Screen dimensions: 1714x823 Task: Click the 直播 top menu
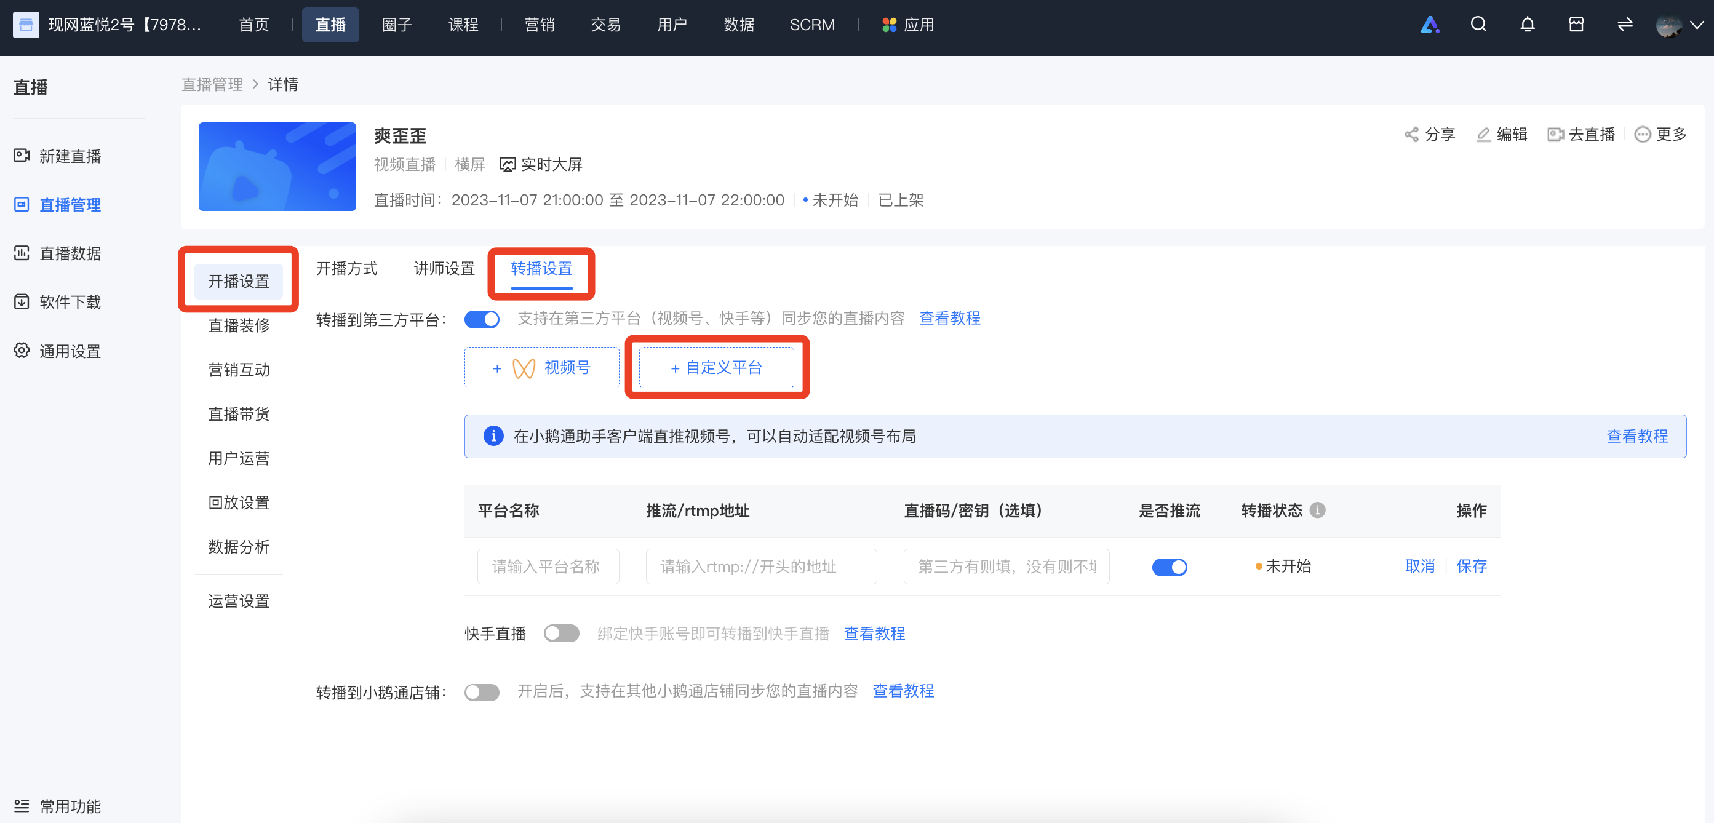click(x=330, y=25)
